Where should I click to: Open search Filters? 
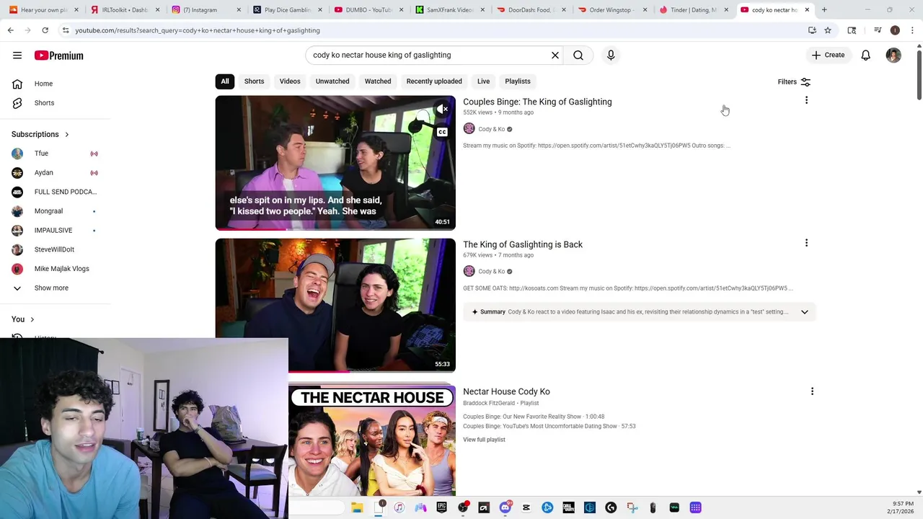point(794,82)
